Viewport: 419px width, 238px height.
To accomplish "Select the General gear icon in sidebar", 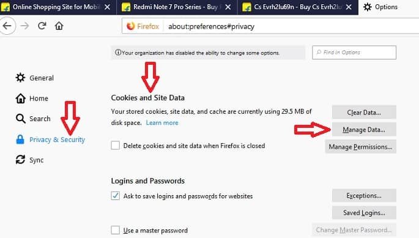I will (x=20, y=78).
